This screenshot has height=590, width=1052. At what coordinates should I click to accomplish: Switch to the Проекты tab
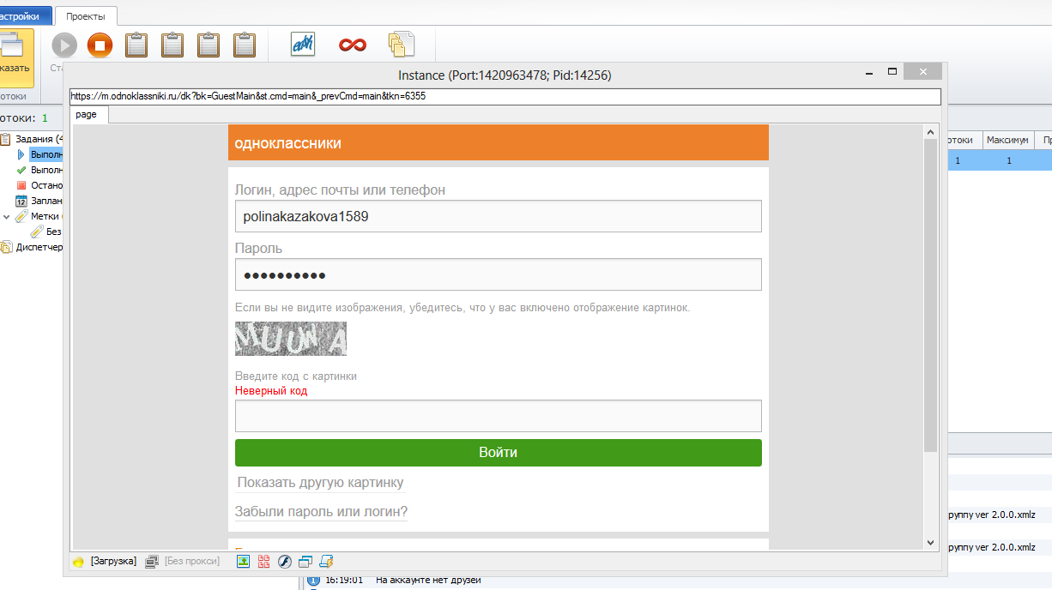(x=86, y=16)
